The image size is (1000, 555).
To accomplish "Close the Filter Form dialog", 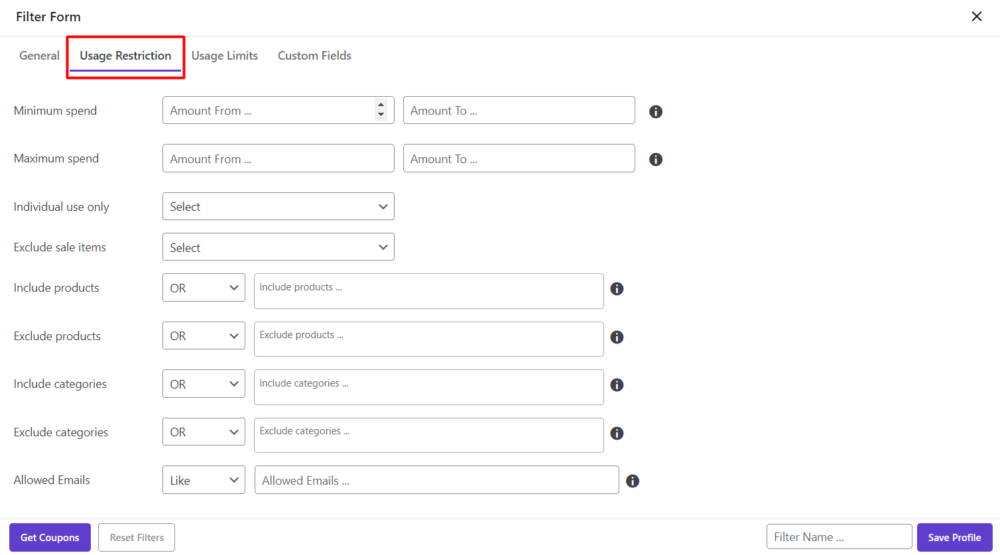I will click(976, 17).
